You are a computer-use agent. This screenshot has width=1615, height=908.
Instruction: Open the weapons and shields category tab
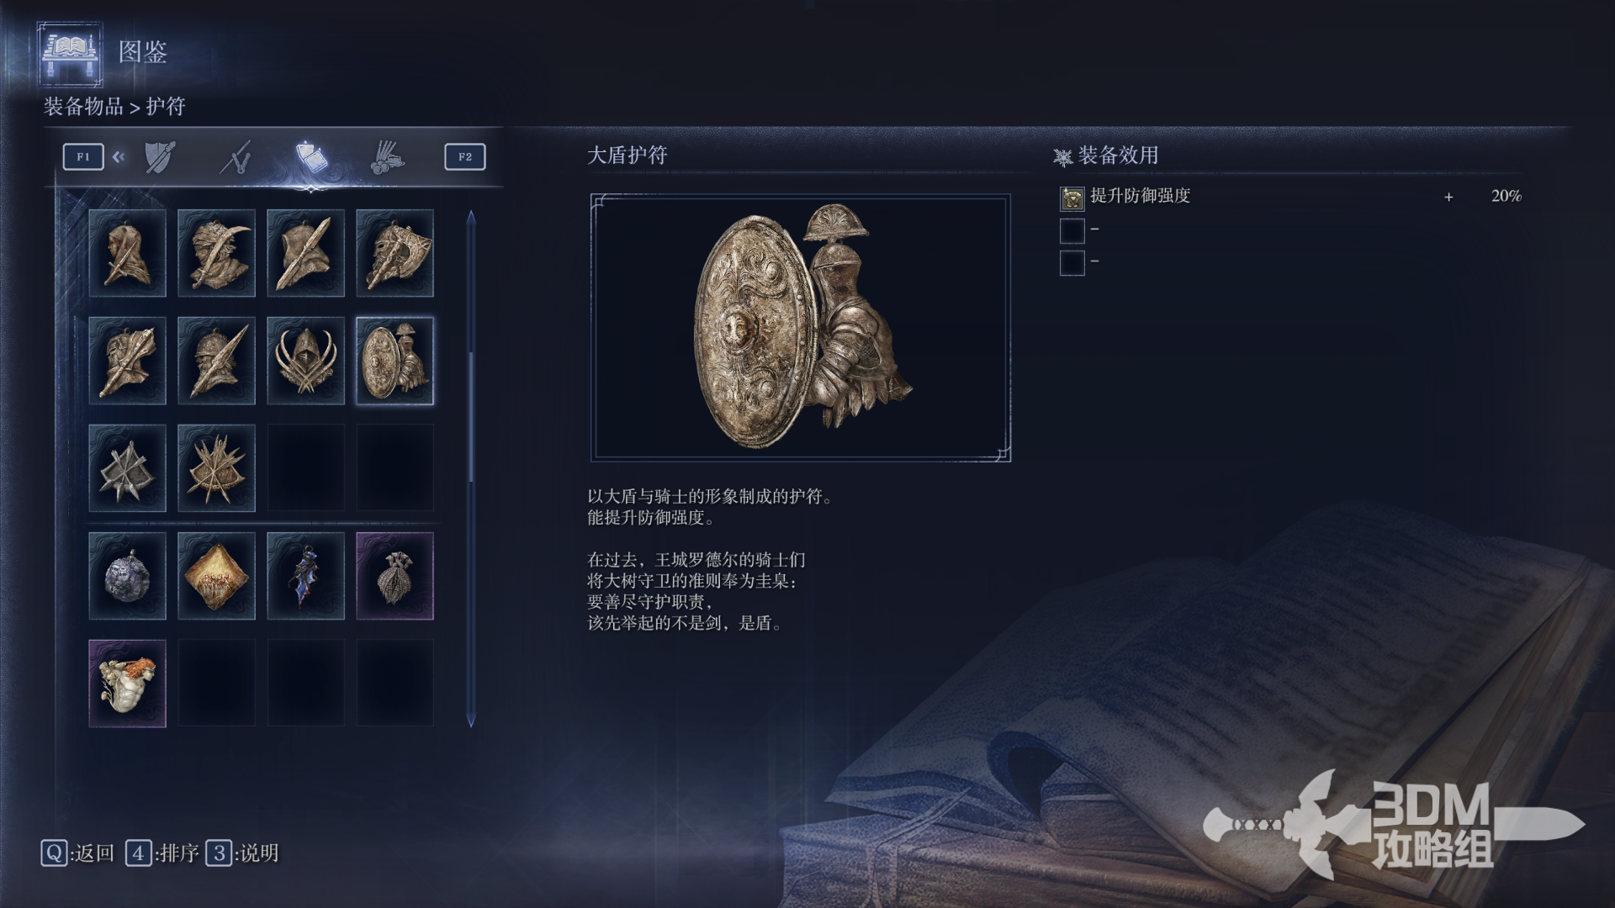[x=160, y=157]
